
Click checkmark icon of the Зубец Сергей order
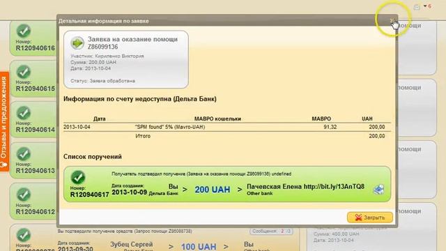[x=23, y=235]
